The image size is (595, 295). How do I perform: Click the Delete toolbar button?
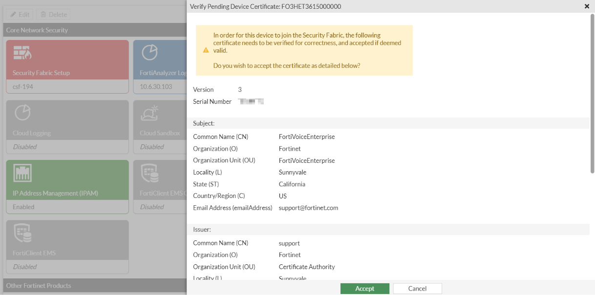pyautogui.click(x=53, y=15)
